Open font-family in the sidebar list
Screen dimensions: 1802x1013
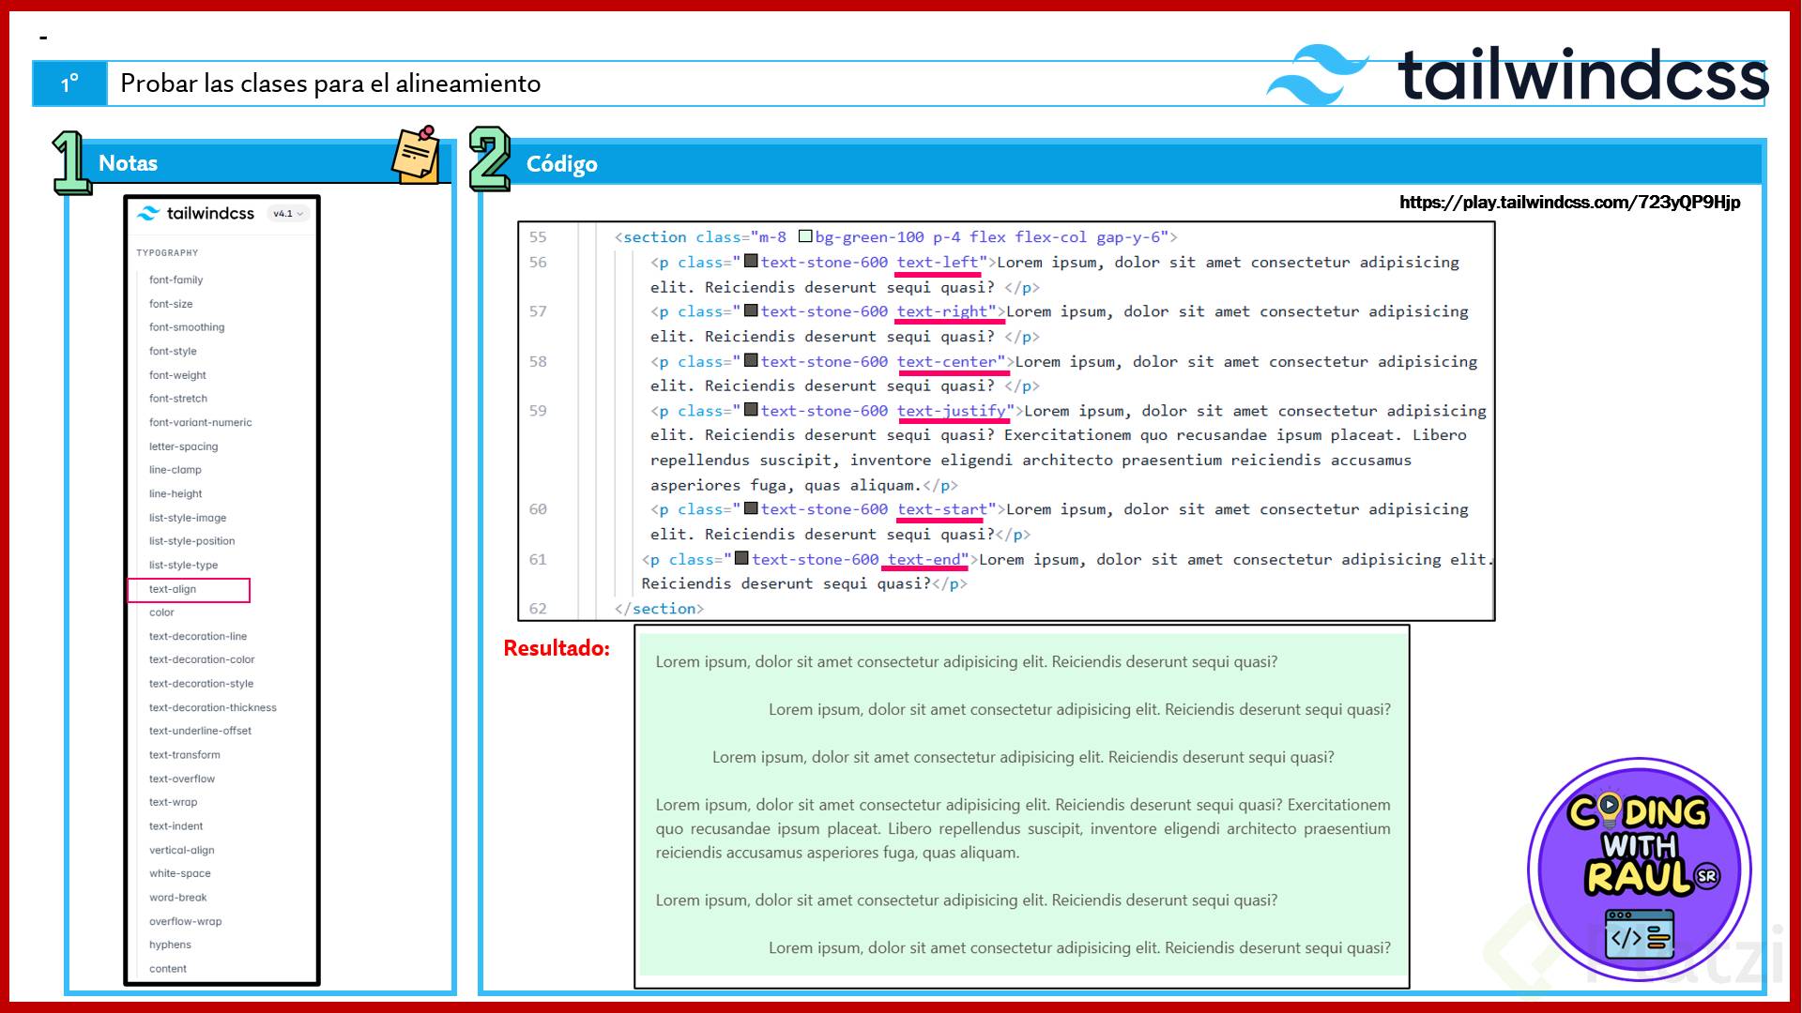(x=176, y=280)
